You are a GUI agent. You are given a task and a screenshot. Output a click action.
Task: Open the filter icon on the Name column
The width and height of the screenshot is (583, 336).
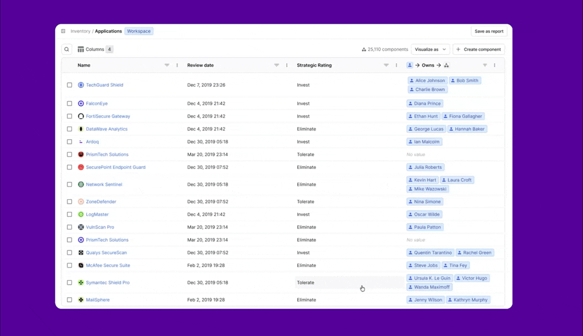click(x=167, y=65)
